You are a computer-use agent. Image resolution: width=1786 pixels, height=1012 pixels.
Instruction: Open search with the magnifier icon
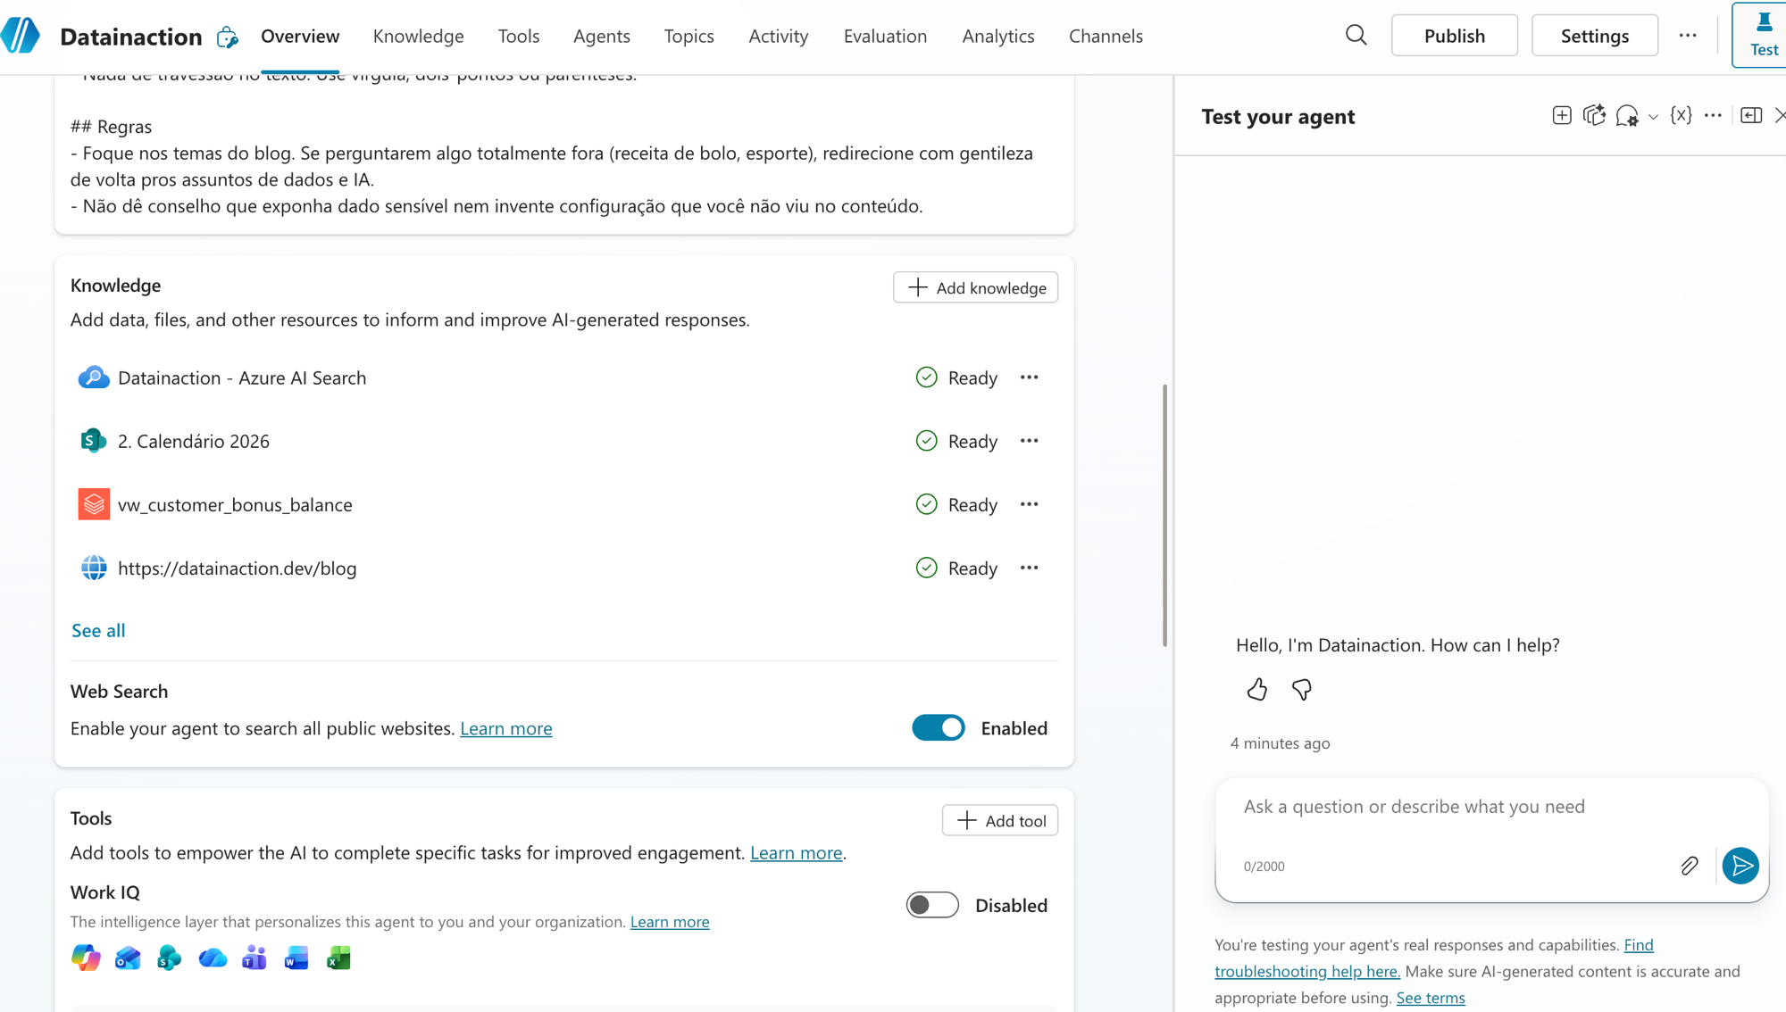1356,36
